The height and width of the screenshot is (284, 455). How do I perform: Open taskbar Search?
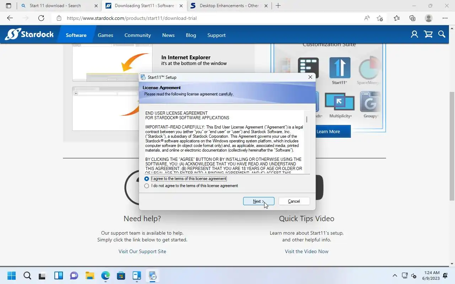pos(27,276)
